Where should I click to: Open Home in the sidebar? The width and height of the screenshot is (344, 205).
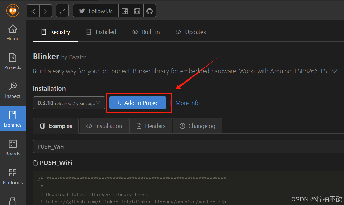pyautogui.click(x=13, y=33)
